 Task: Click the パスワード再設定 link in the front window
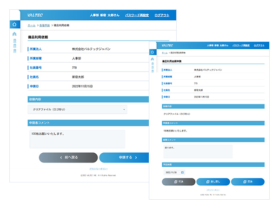click(241, 46)
